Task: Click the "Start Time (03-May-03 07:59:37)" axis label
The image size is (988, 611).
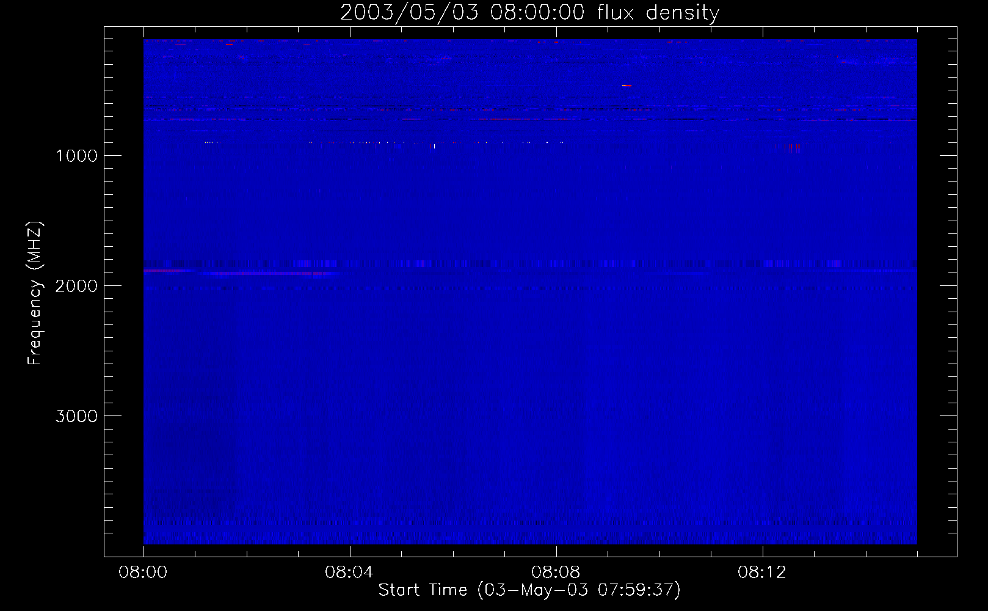Action: (529, 590)
